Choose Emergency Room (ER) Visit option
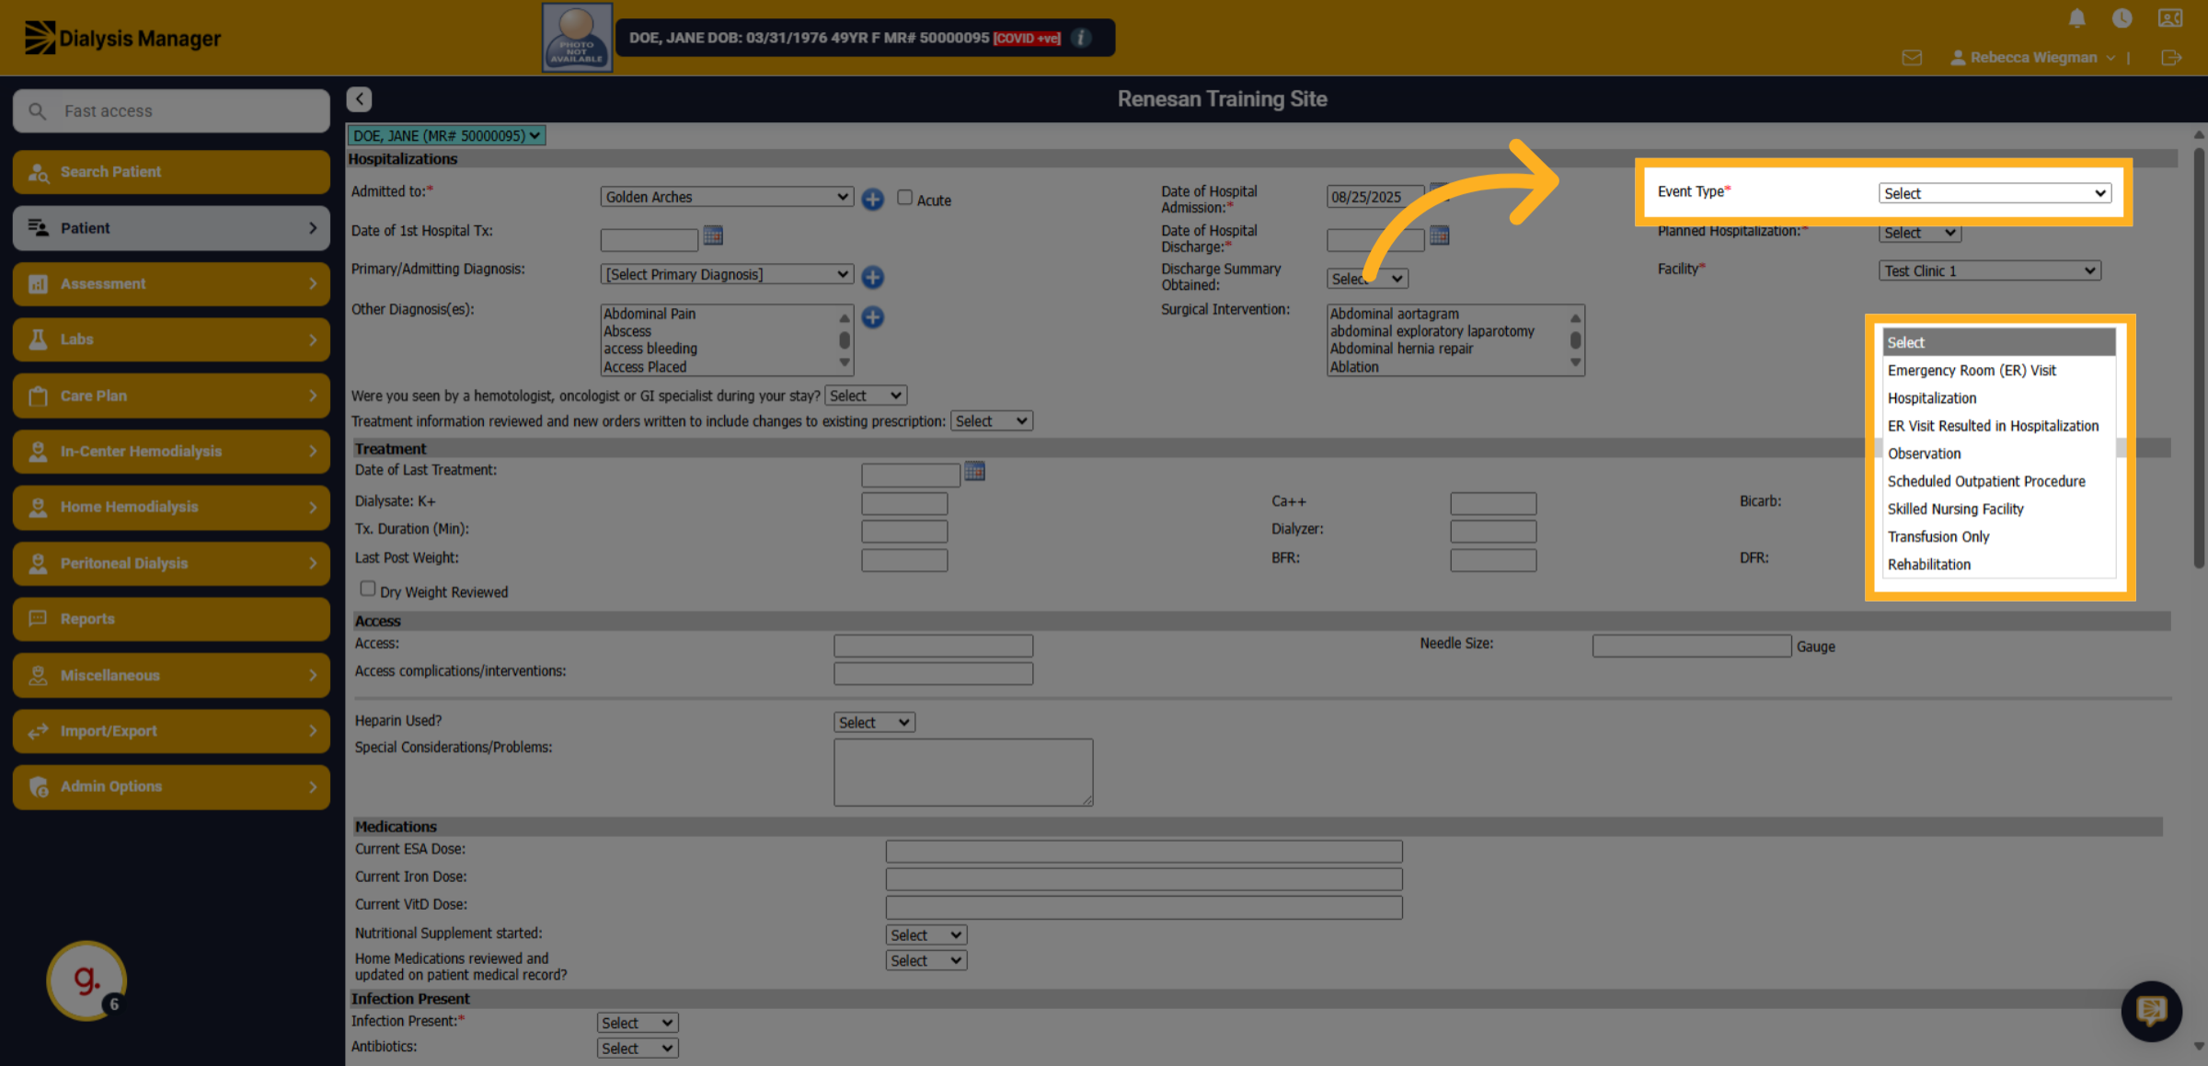 (x=1999, y=371)
